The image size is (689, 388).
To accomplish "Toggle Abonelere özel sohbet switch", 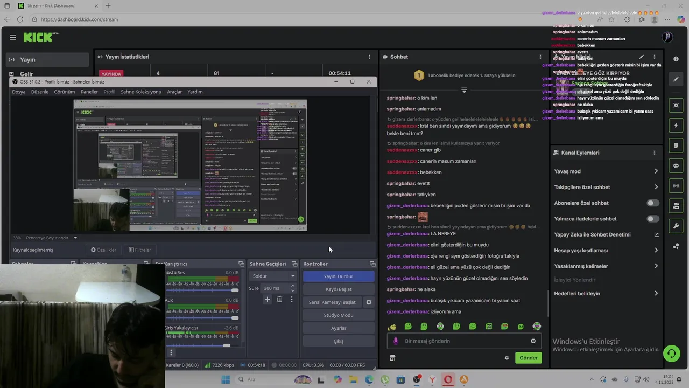I will pos(653,203).
